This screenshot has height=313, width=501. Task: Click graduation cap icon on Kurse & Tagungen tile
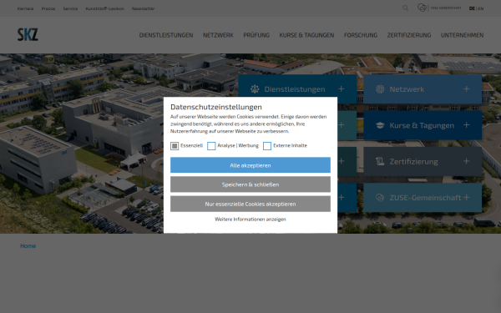380,125
